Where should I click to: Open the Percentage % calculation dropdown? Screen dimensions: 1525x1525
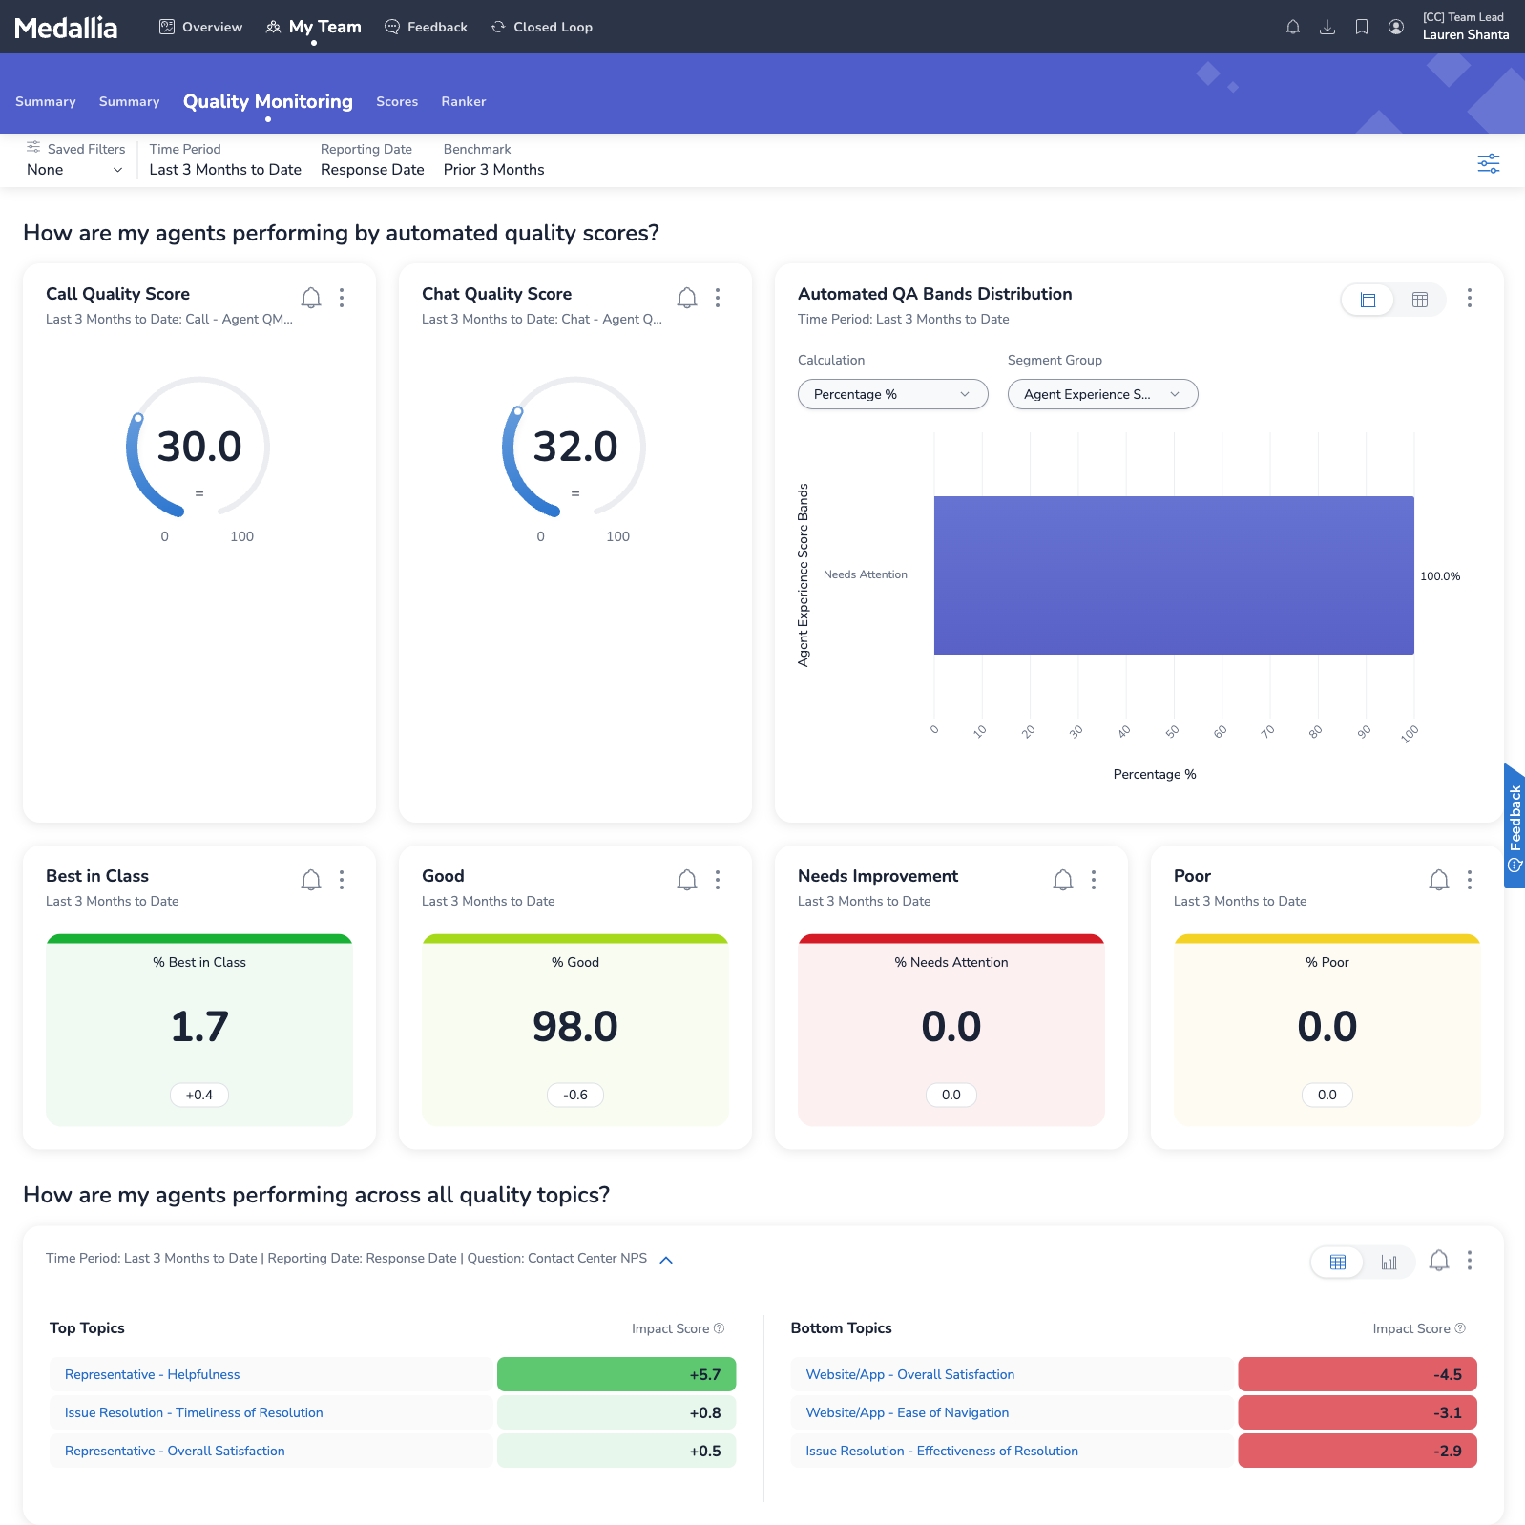tap(892, 394)
